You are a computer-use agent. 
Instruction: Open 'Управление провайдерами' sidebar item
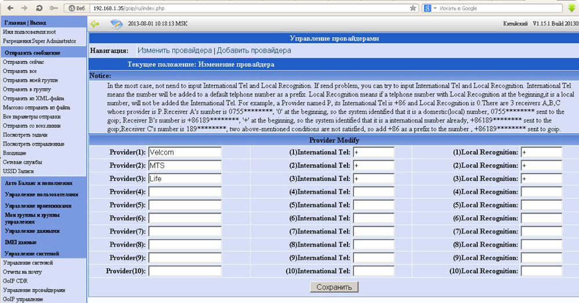34,290
